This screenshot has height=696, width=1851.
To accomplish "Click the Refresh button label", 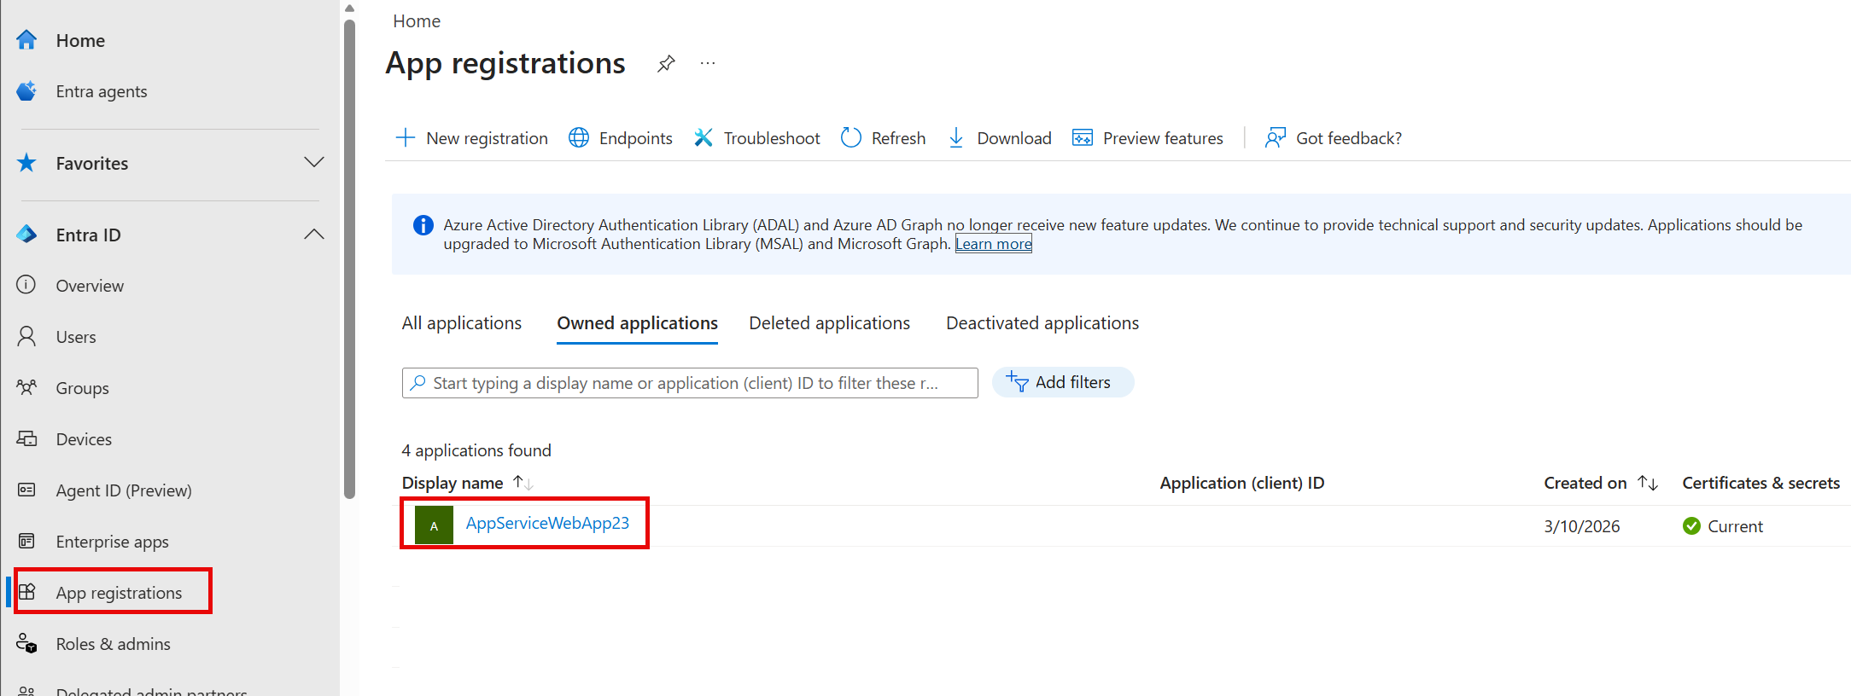I will (x=898, y=138).
